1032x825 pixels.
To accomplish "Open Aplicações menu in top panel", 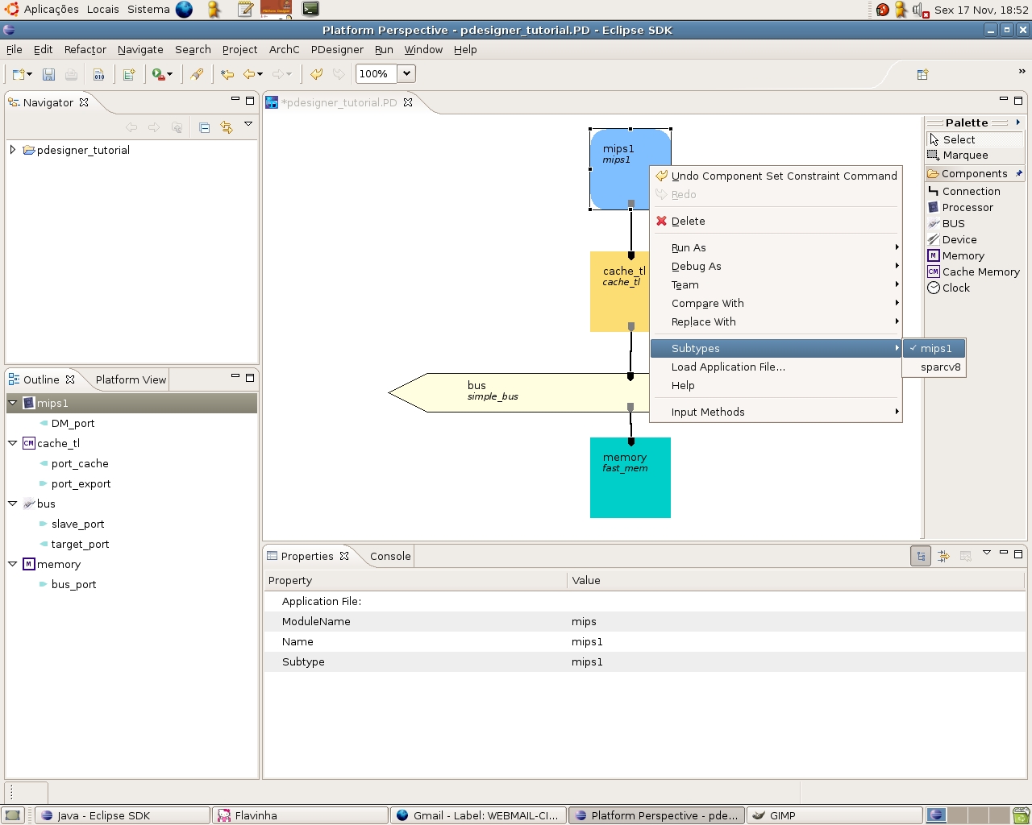I will click(51, 10).
